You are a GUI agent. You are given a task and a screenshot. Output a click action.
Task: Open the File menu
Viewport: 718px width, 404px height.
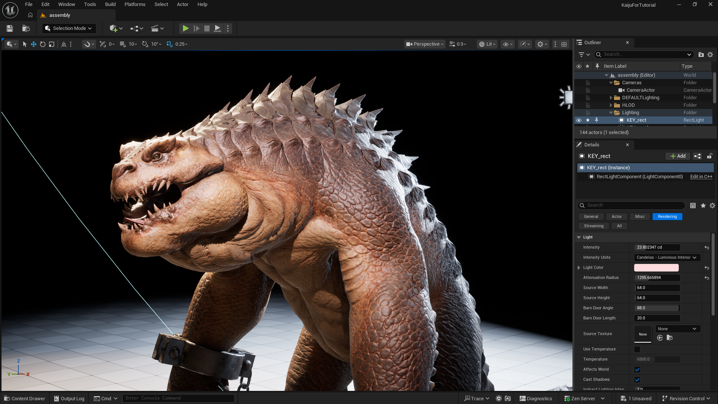[x=29, y=4]
